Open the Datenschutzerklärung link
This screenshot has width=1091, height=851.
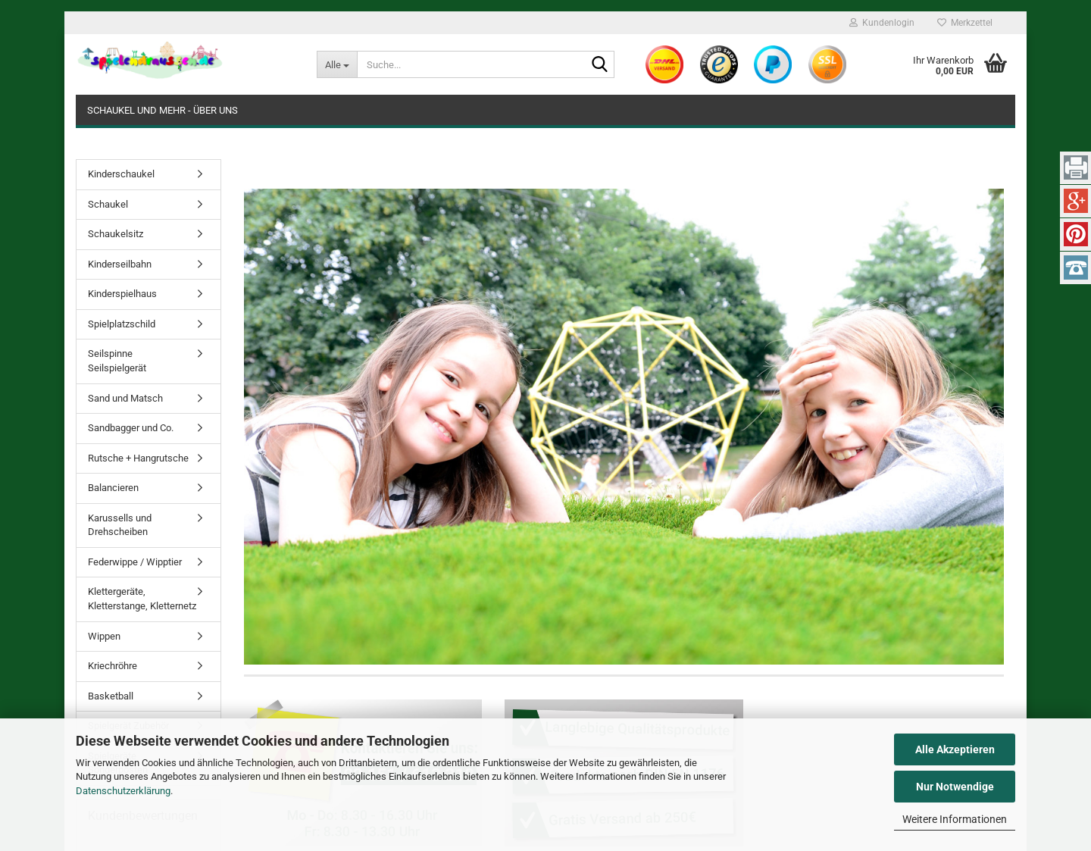[123, 791]
